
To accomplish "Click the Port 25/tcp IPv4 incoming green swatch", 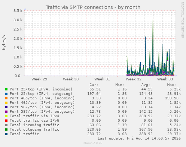I will pos(6,89).
